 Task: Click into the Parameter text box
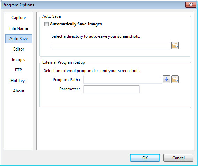point(112,89)
